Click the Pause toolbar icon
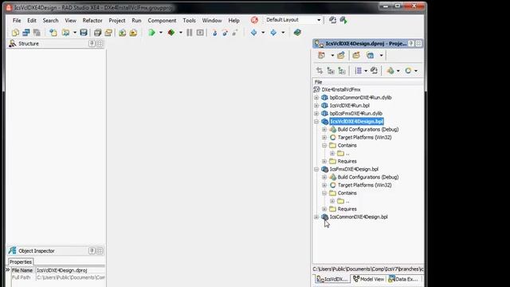The width and height of the screenshot is (510, 287). (190, 33)
